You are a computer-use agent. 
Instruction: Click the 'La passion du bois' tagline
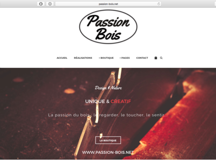pyautogui.click(x=108, y=115)
